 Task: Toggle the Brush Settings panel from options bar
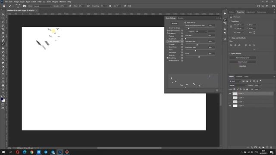pyautogui.click(x=25, y=6)
